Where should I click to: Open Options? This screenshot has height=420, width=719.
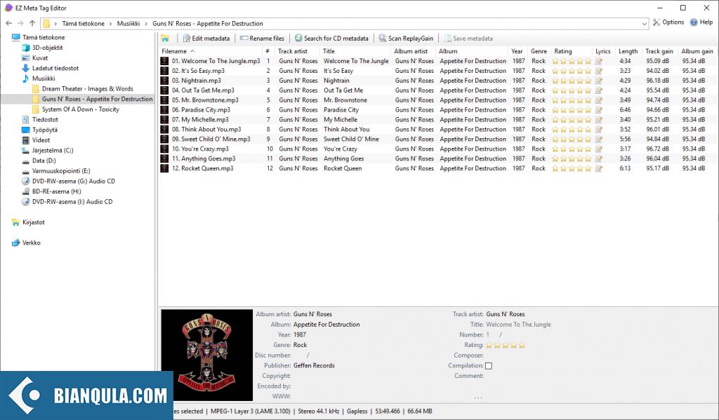668,22
